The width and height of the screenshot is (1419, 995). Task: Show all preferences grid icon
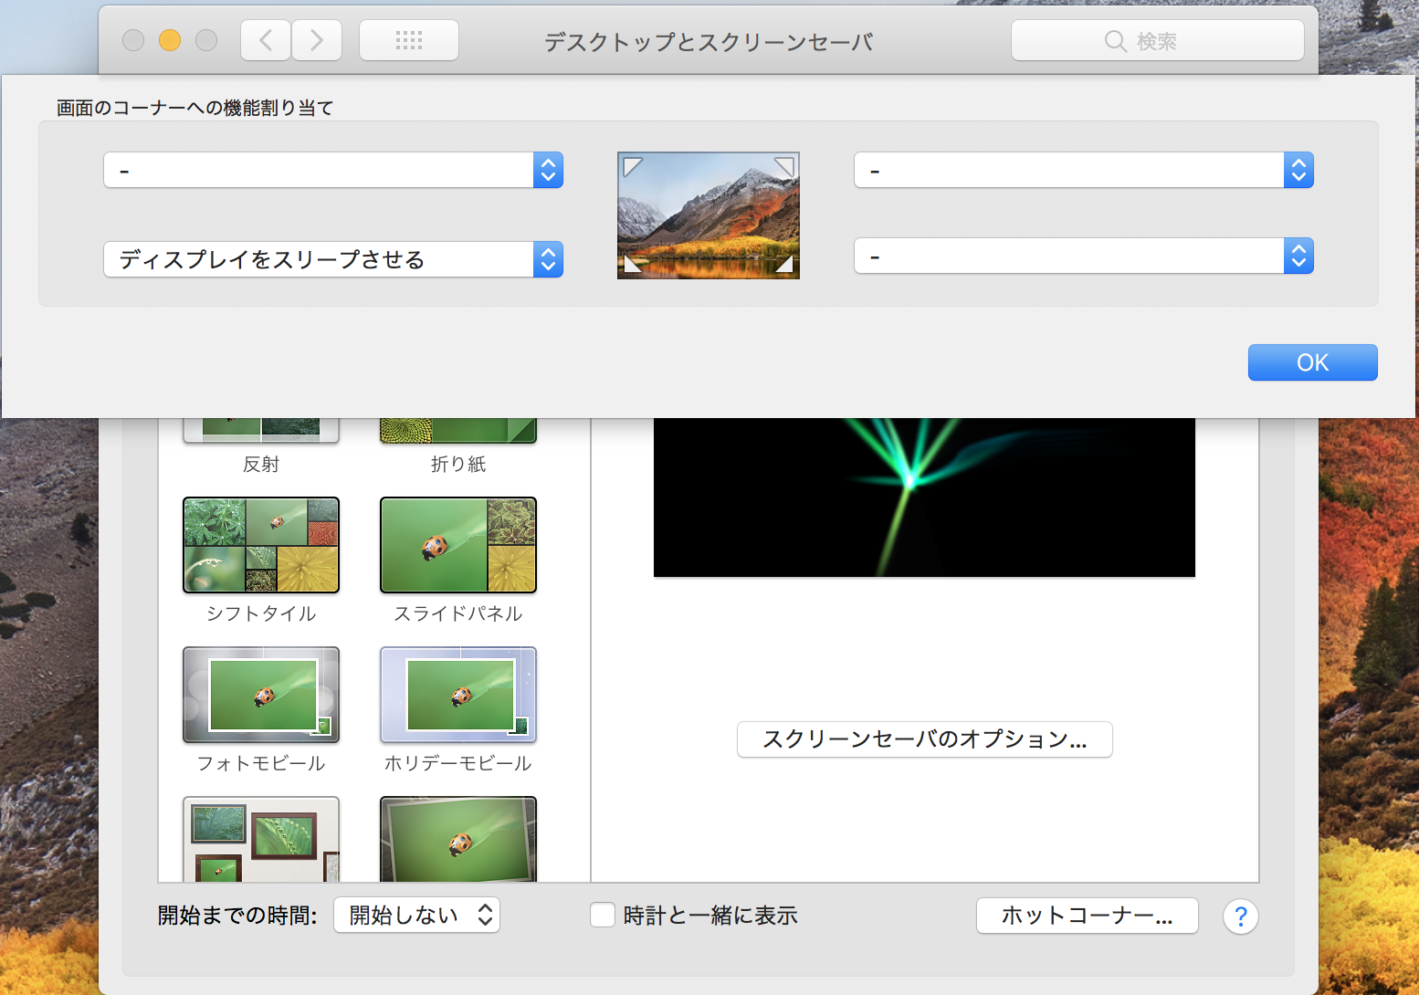[409, 40]
